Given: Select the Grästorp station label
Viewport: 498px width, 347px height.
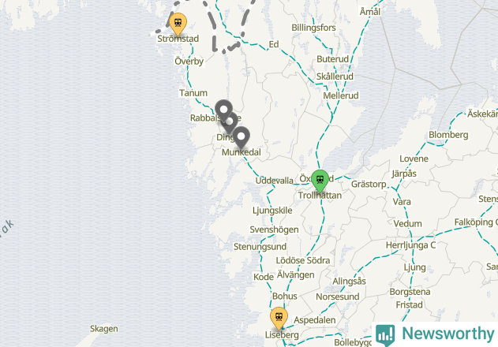Looking at the screenshot, I should pyautogui.click(x=369, y=184).
